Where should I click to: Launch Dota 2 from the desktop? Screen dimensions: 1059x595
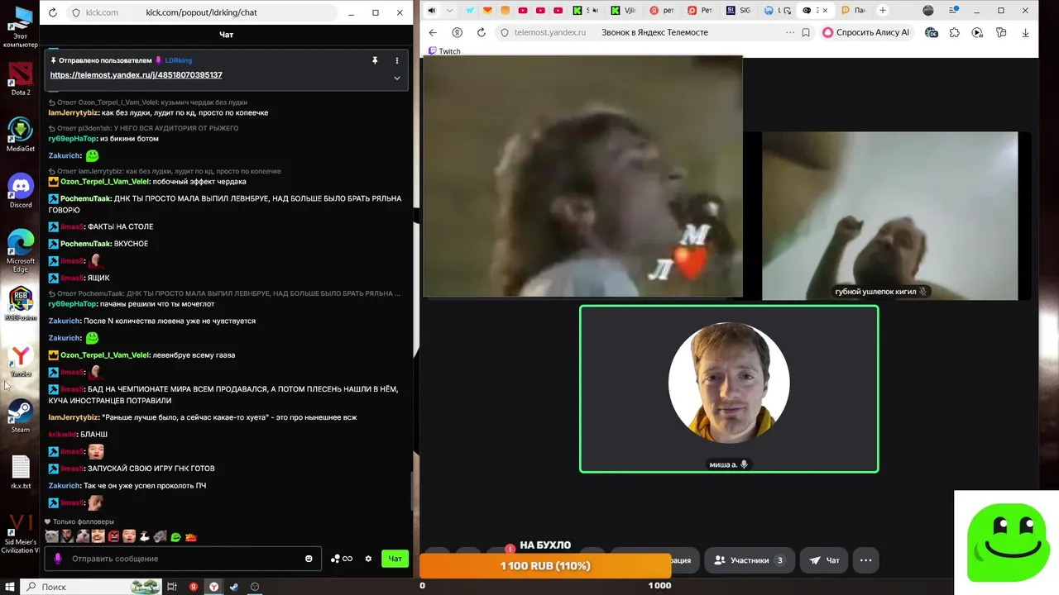pyautogui.click(x=21, y=79)
